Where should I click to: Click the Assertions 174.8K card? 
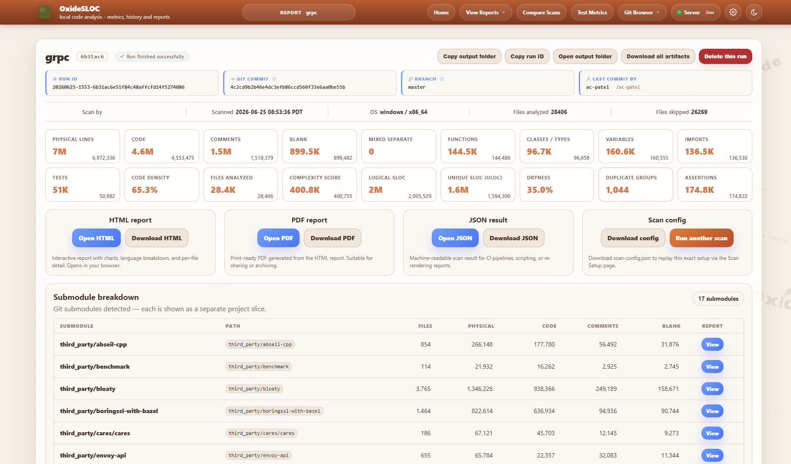click(x=715, y=185)
